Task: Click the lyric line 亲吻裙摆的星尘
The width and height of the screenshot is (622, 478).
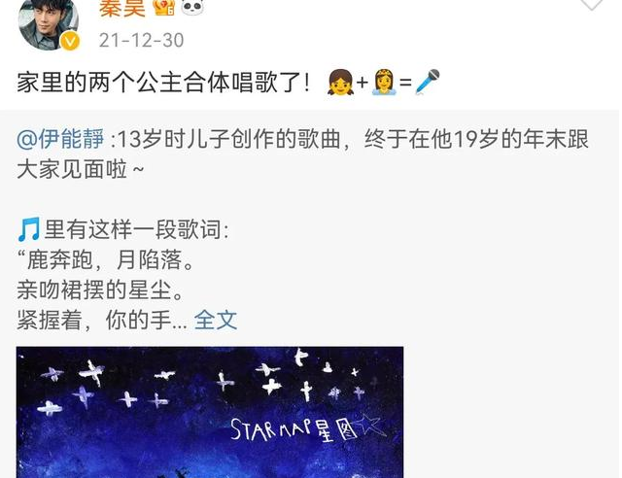Action: click(101, 290)
